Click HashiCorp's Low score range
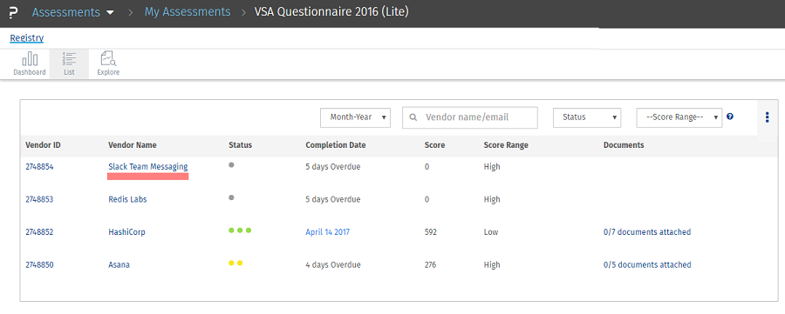Viewport: 785px width, 314px height. point(490,232)
